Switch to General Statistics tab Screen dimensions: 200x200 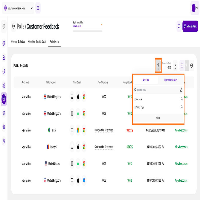[x=18, y=42]
